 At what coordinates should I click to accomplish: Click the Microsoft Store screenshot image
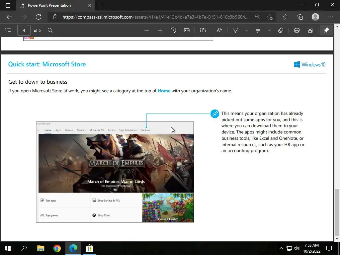pyautogui.click(x=115, y=172)
